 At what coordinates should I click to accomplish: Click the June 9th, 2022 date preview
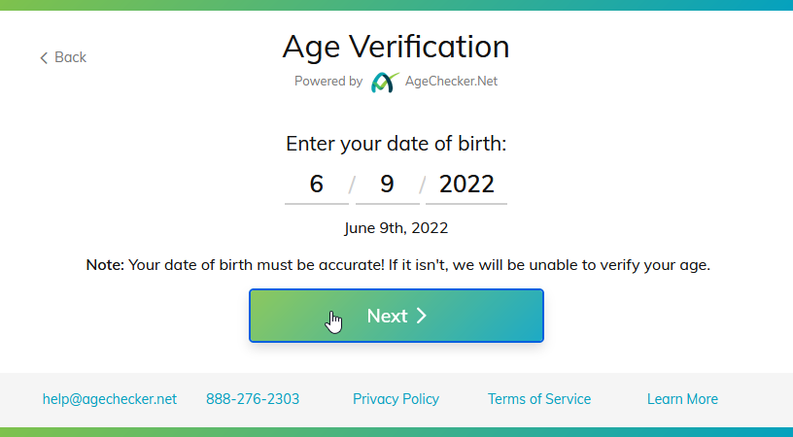(x=396, y=228)
